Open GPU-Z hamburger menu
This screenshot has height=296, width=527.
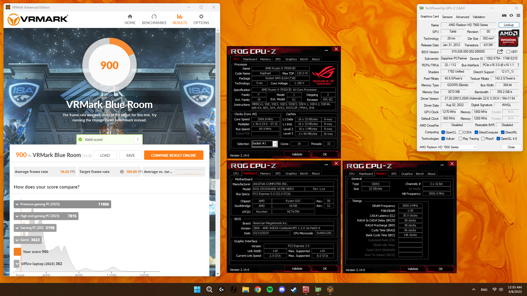(518, 16)
